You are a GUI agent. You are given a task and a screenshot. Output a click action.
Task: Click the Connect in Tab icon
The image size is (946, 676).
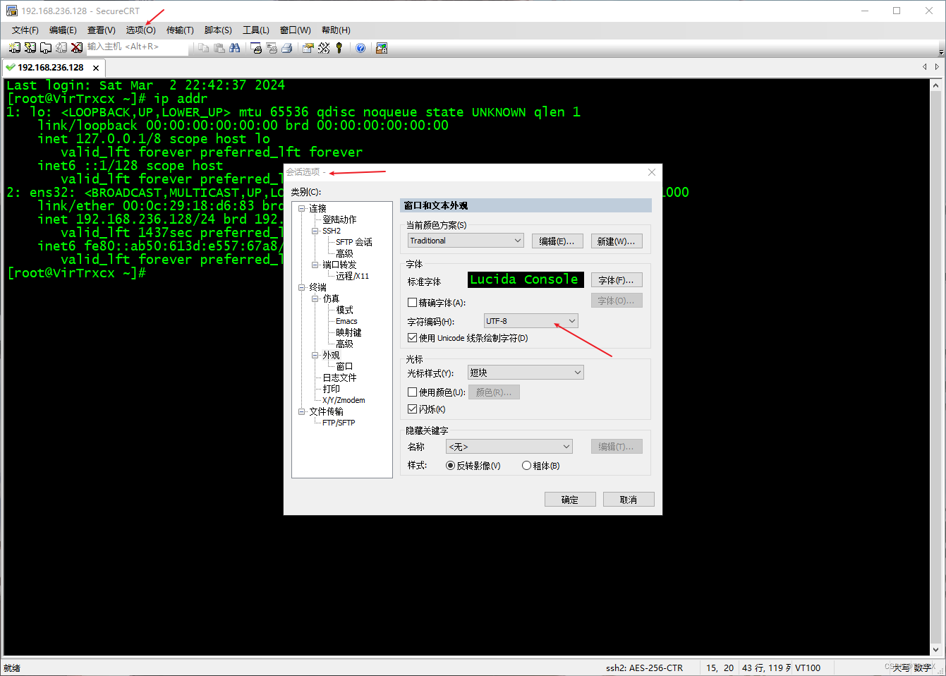[x=46, y=48]
